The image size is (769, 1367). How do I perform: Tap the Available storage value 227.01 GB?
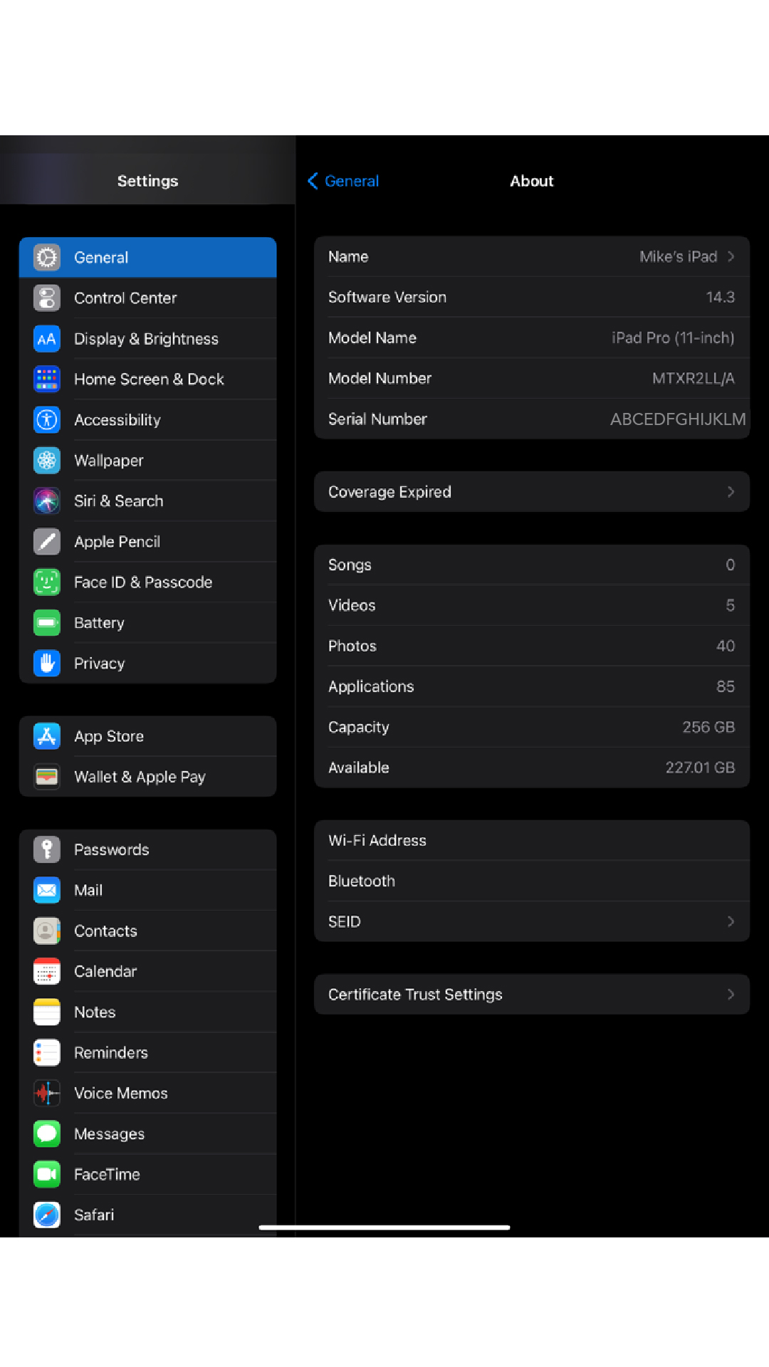(x=701, y=768)
